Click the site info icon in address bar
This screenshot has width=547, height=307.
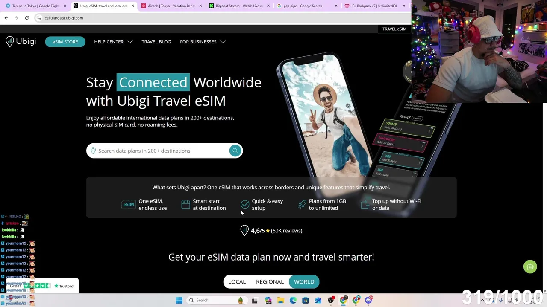38,18
